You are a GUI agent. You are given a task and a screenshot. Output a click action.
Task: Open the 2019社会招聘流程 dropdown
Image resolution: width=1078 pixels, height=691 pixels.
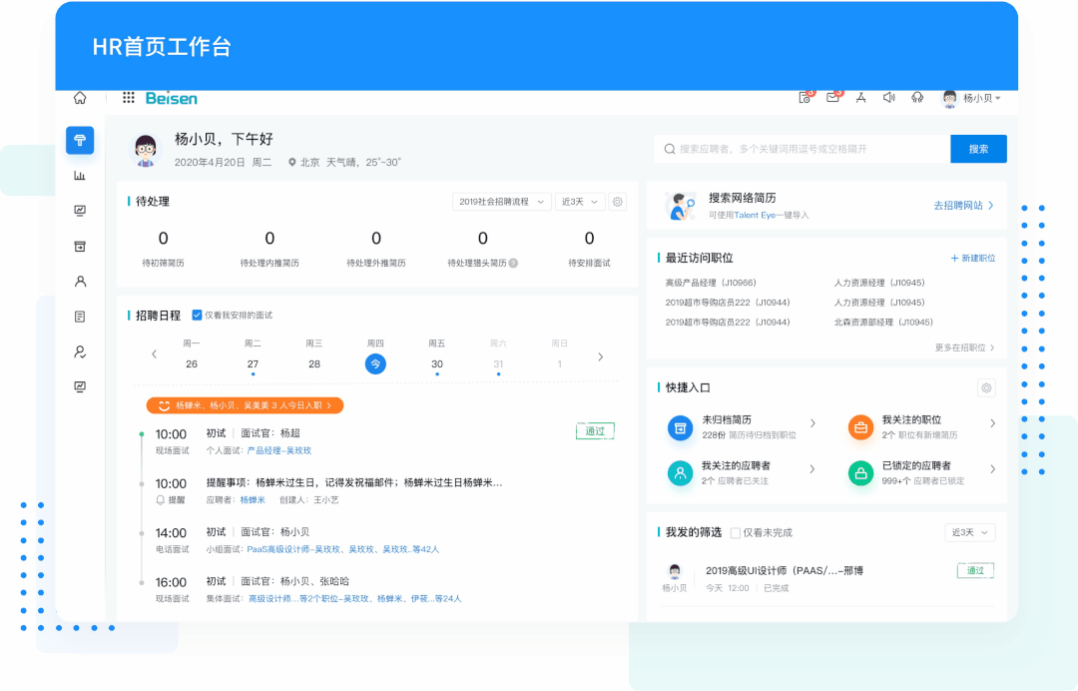[500, 201]
